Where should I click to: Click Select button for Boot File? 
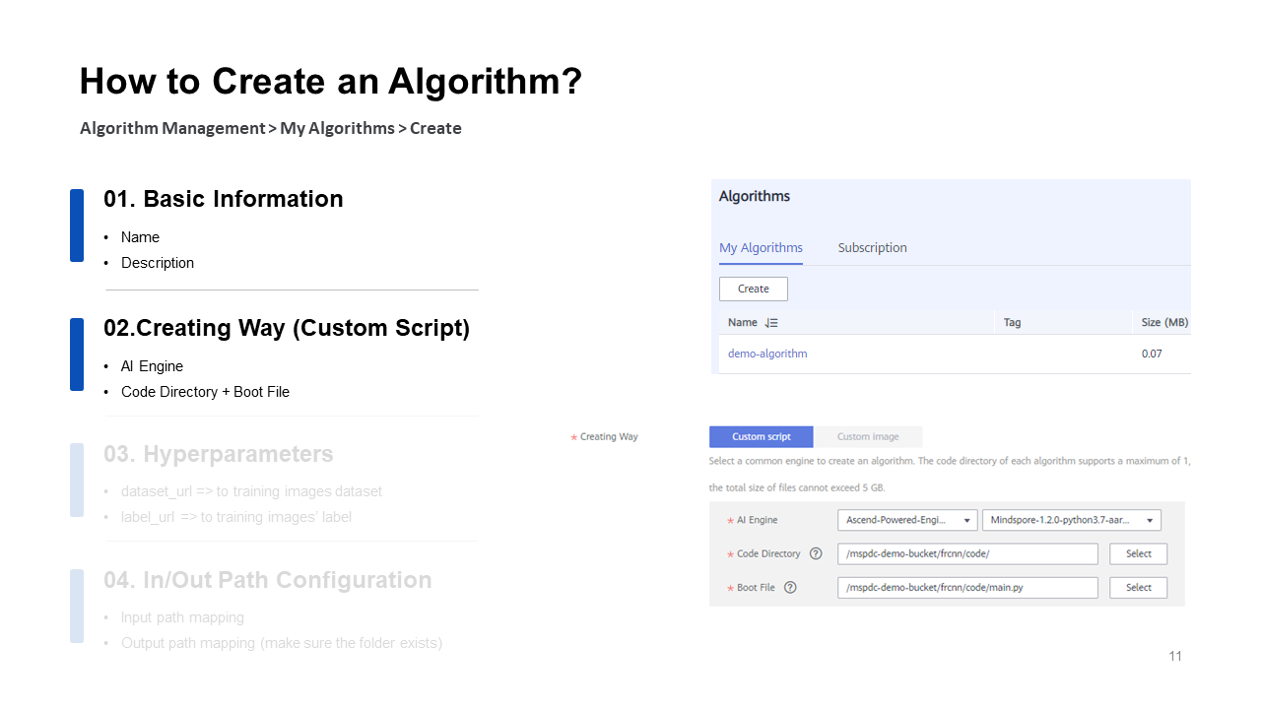pos(1138,588)
